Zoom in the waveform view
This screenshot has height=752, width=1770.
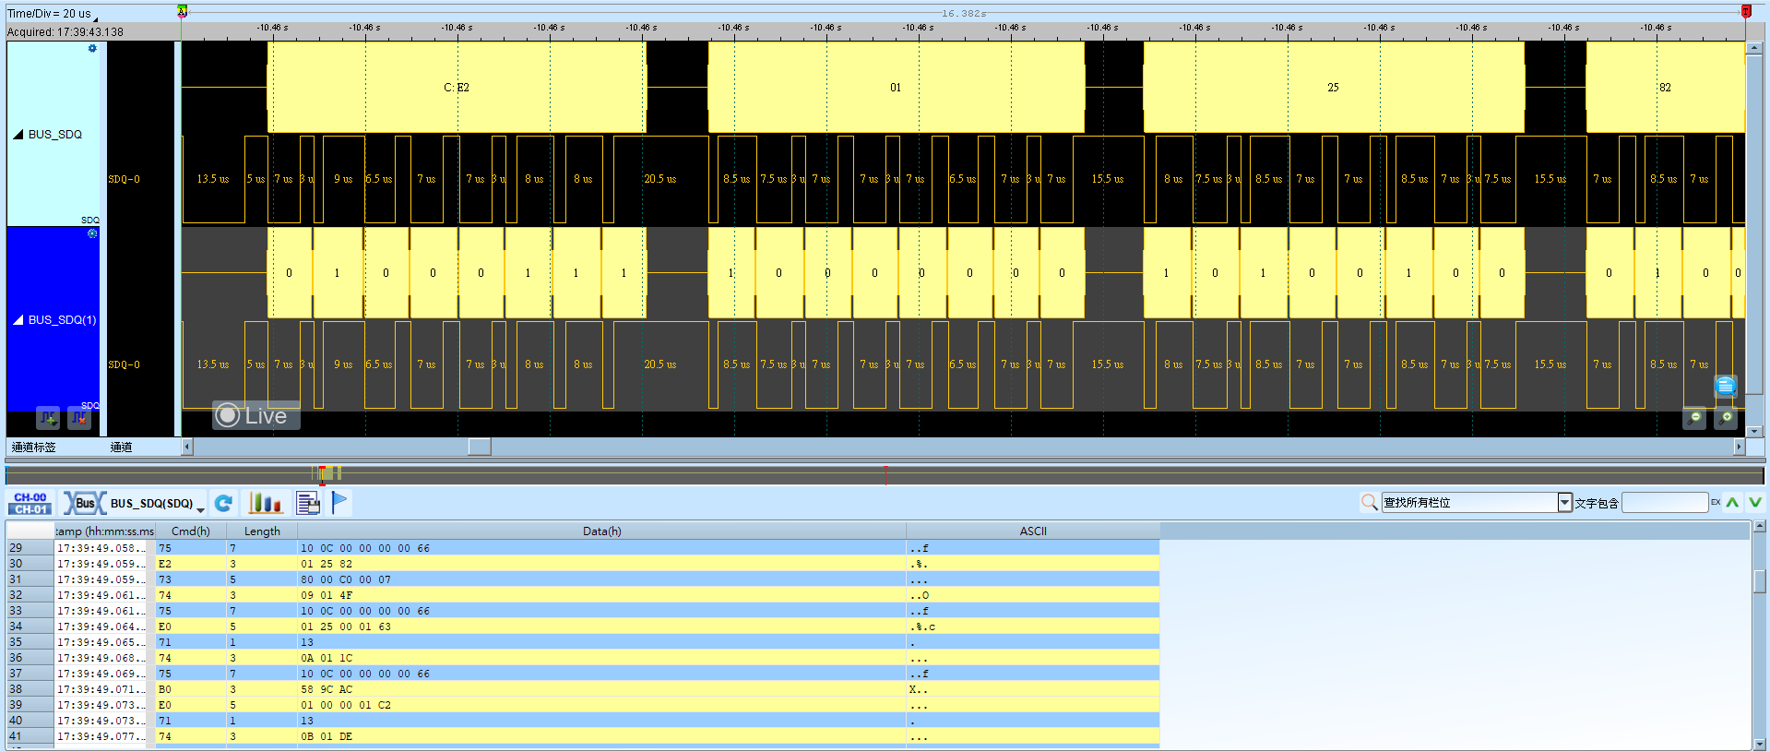[1727, 418]
